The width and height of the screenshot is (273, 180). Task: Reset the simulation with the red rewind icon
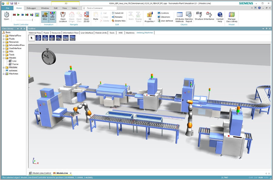[x=14, y=15]
